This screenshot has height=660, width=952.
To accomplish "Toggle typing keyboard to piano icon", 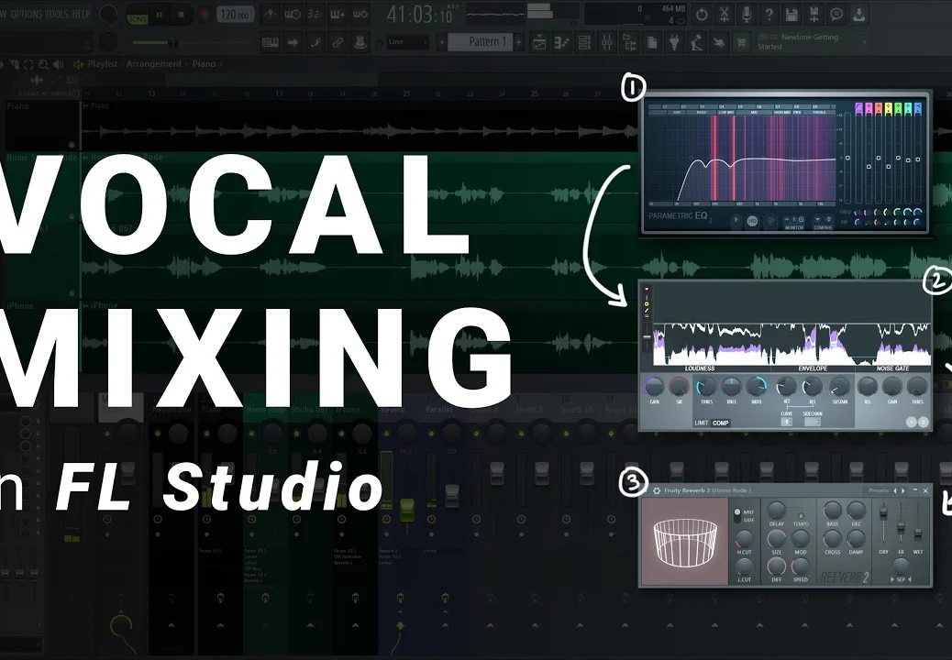I will pos(271,42).
